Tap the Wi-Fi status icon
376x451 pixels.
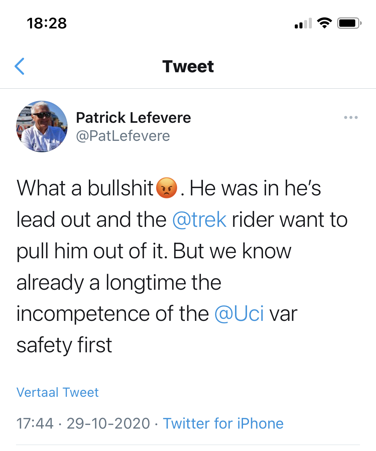click(x=324, y=23)
